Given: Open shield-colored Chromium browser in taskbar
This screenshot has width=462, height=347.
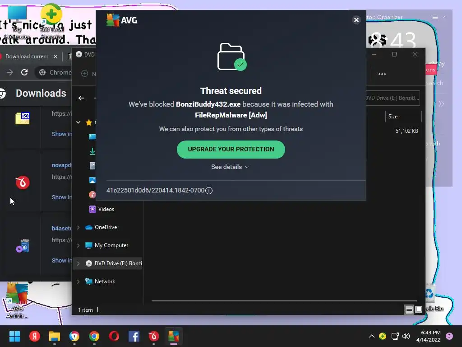Looking at the screenshot, I should [x=74, y=336].
